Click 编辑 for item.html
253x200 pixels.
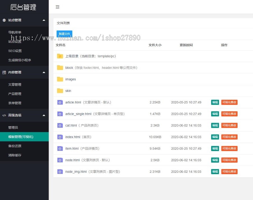pyautogui.click(x=215, y=149)
